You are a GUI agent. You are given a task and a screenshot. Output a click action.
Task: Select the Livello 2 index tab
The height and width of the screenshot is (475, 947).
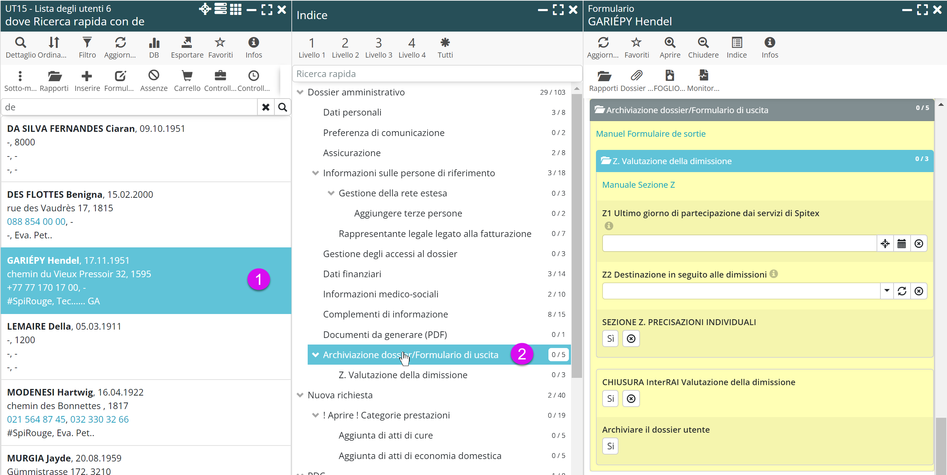point(345,47)
